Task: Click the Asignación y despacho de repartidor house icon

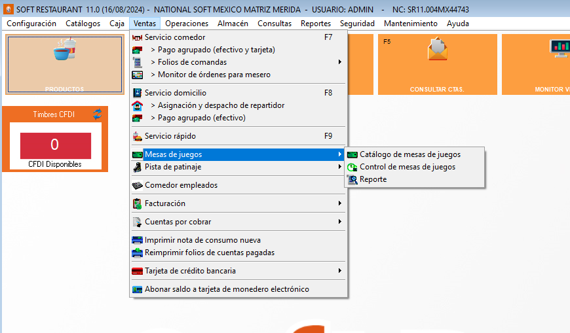Action: coord(137,105)
